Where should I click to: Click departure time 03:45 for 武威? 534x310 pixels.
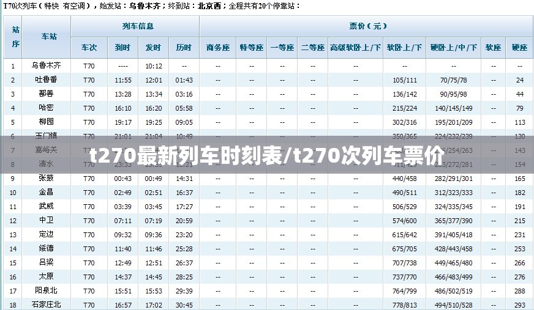point(154,207)
